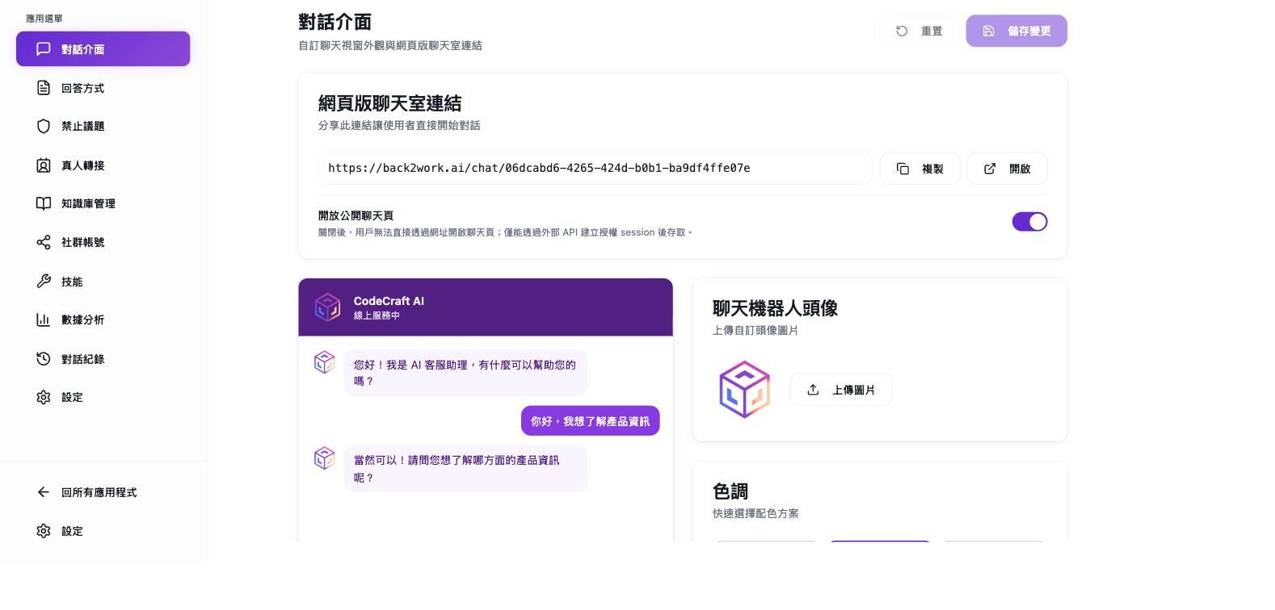Image resolution: width=1275 pixels, height=610 pixels.
Task: Click the 網頁版聊天室連結 heading
Action: coord(390,103)
